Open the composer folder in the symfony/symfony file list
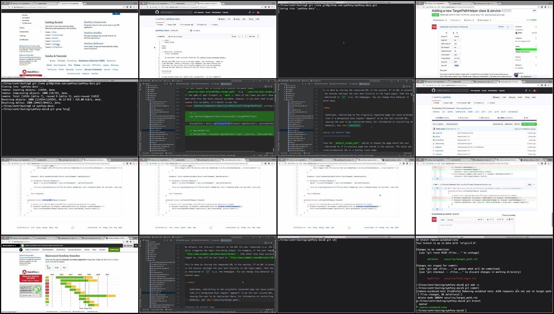Screen dimensions: 554x314 [439, 133]
